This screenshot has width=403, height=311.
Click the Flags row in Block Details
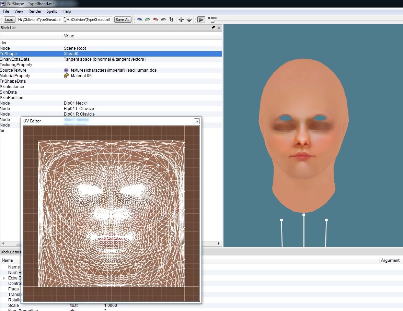point(13,289)
